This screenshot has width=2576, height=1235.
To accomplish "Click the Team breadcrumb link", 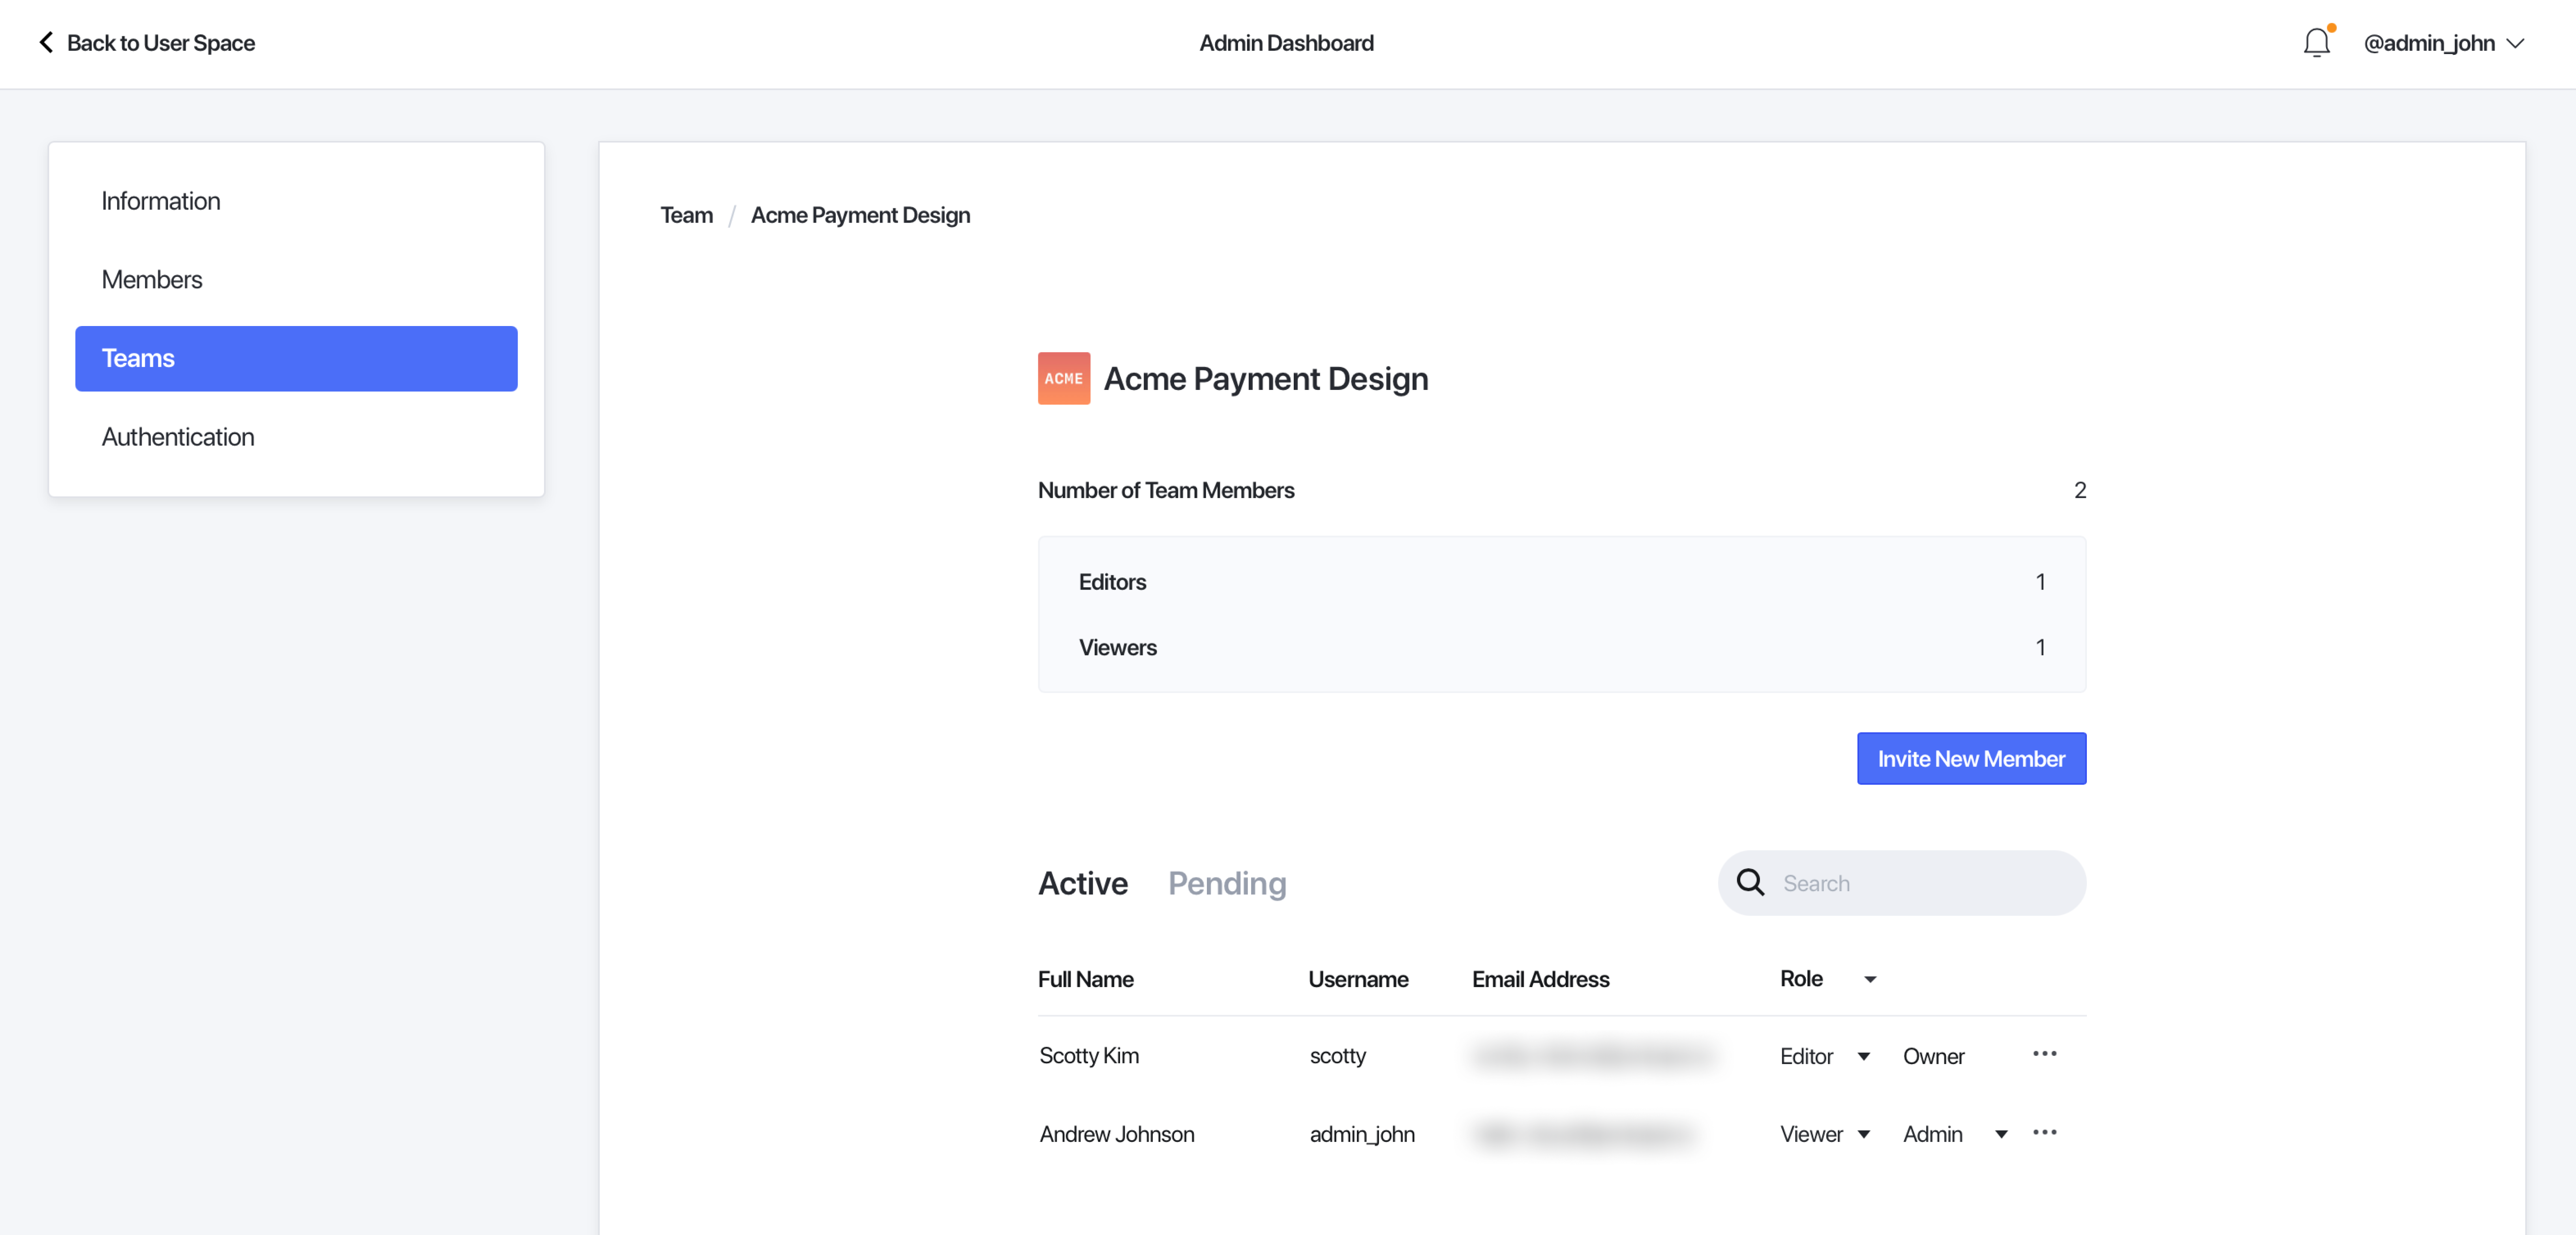I will coord(686,215).
